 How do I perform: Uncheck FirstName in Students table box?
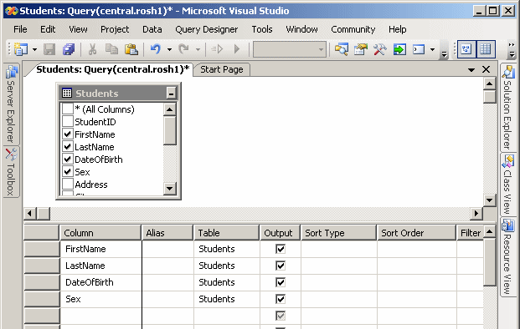[68, 134]
